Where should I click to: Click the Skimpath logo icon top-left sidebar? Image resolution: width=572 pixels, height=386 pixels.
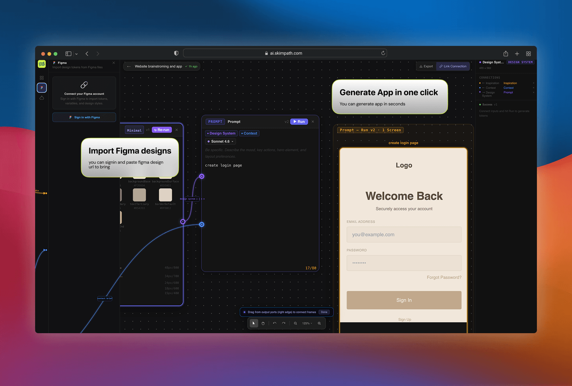point(42,64)
